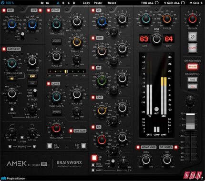This screenshot has height=181, width=205.
Task: Enable the EQ INVERT checkbox
Action: 93,170
